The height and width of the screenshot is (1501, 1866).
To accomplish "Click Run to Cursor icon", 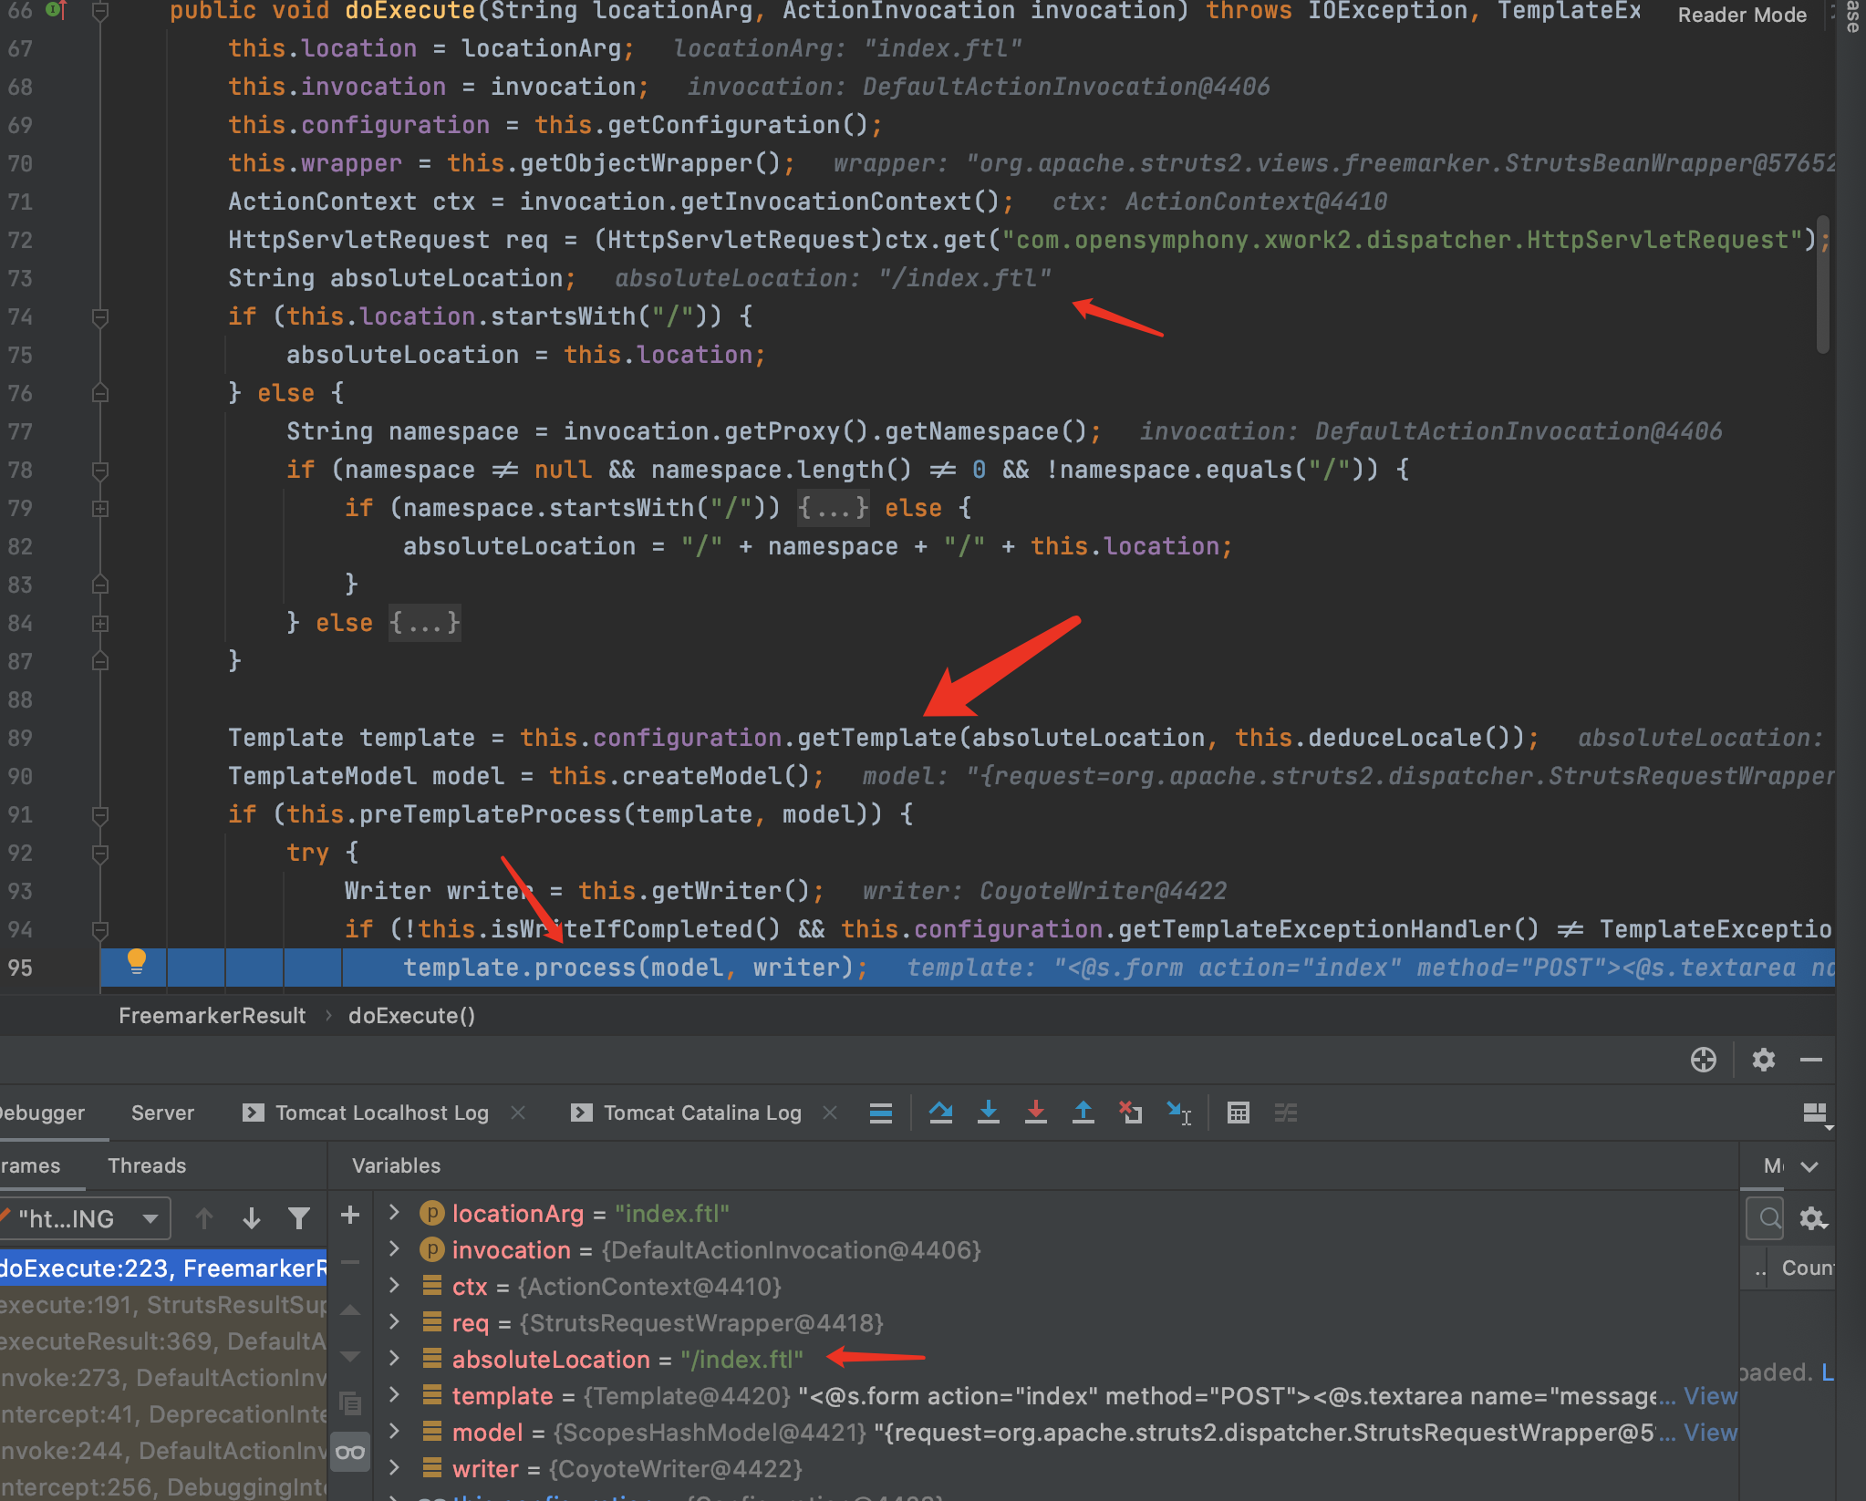I will (x=1178, y=1113).
